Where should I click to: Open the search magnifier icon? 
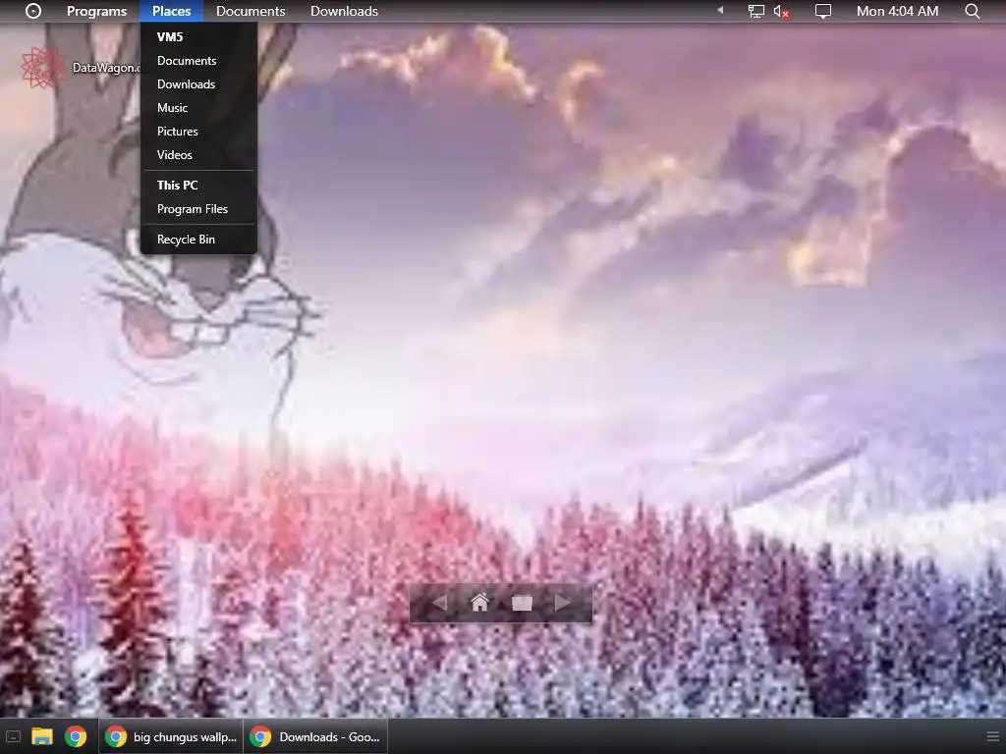point(973,11)
